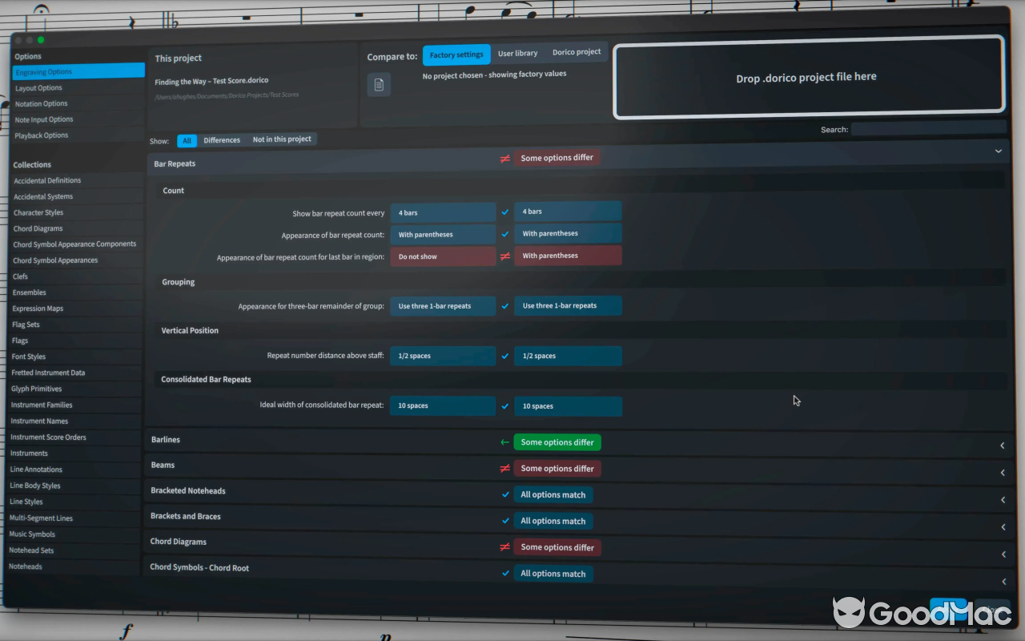This screenshot has height=641, width=1025.
Task: Expand the Brackets and Braces section
Action: (x=1002, y=527)
